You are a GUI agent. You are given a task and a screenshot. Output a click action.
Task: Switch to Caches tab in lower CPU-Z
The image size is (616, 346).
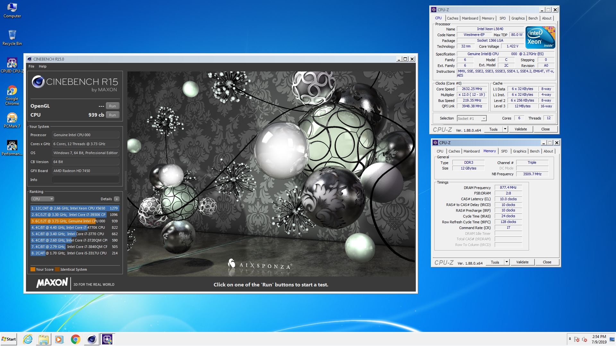pyautogui.click(x=454, y=151)
